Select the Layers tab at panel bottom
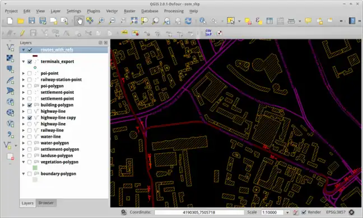 coord(27,203)
